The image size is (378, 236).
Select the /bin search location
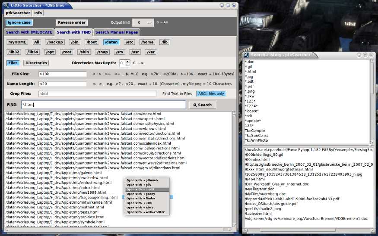(75, 42)
